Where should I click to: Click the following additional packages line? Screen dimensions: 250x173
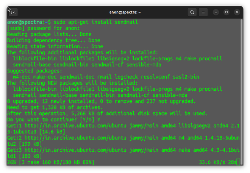(x=83, y=52)
